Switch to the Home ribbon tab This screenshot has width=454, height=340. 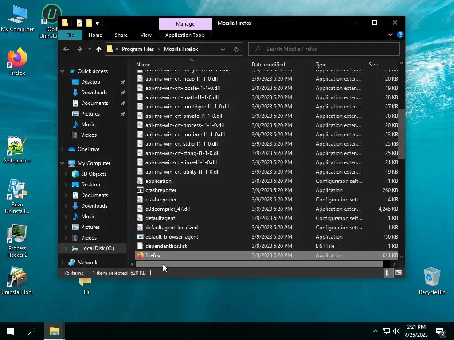(x=95, y=35)
